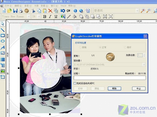Cut selection with the scissors icon
Viewport: 157px width, 117px height.
[33, 11]
